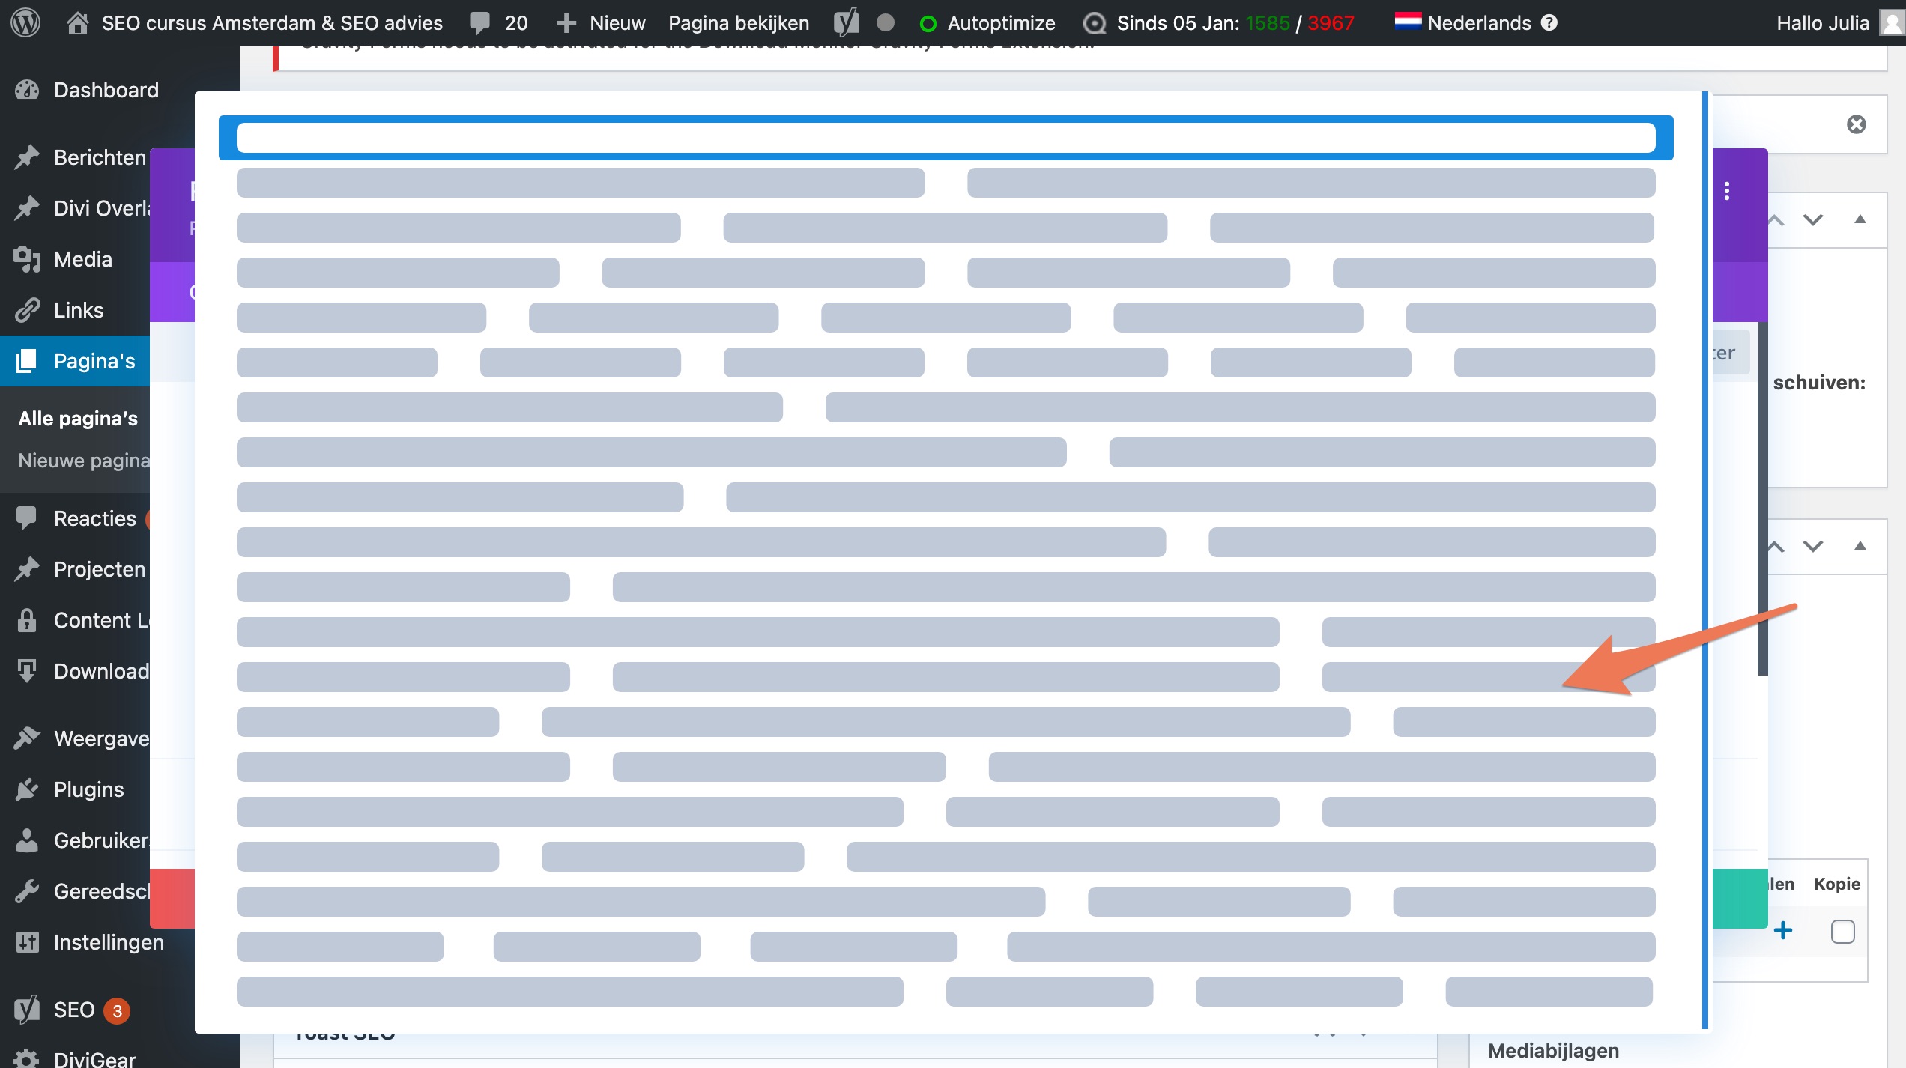Viewport: 1906px width, 1068px height.
Task: Move the 'schuiven:' metabox down
Action: (x=1813, y=219)
